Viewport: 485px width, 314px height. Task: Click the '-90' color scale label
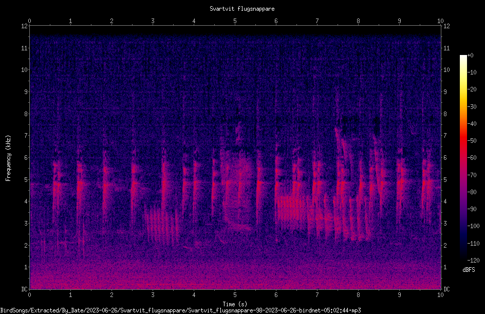tap(472, 209)
